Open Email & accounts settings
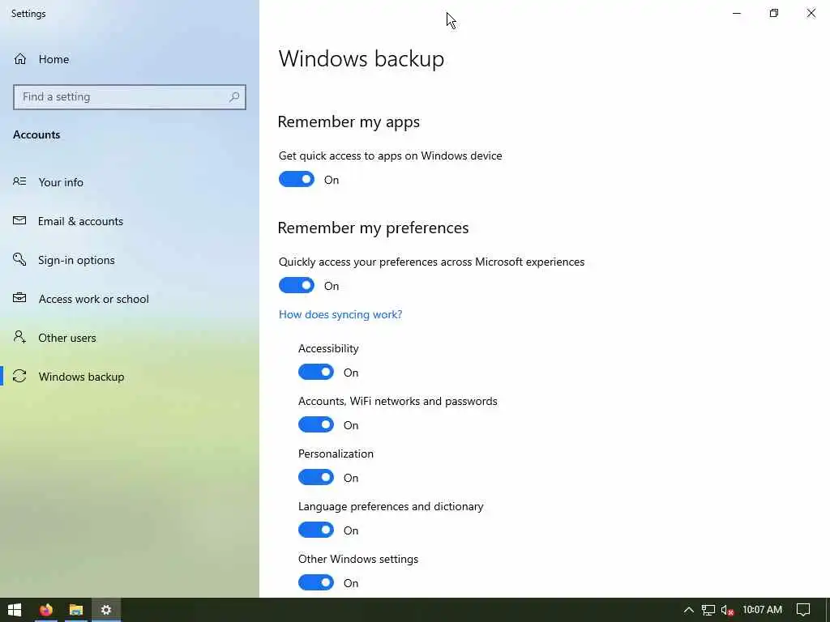 pos(129,221)
